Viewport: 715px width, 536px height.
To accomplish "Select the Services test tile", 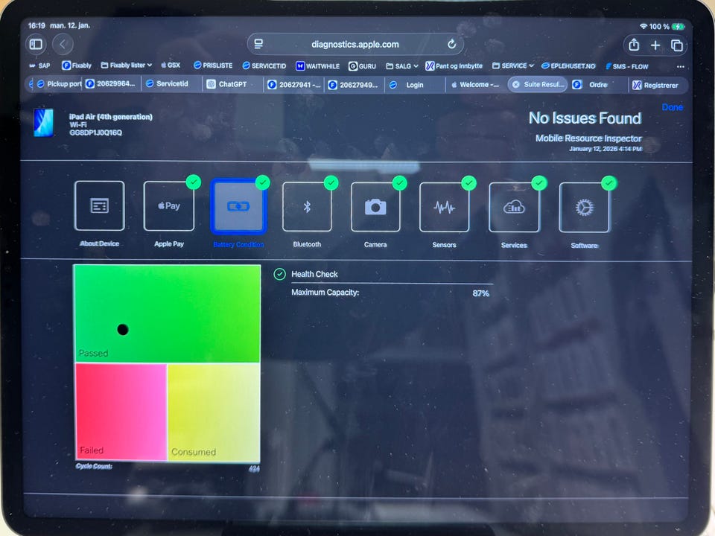I will coord(514,208).
